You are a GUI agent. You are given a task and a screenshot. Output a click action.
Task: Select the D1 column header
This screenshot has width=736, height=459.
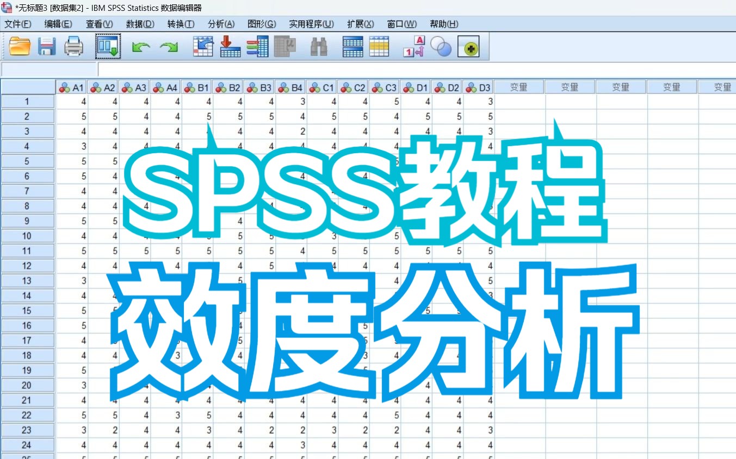[416, 87]
